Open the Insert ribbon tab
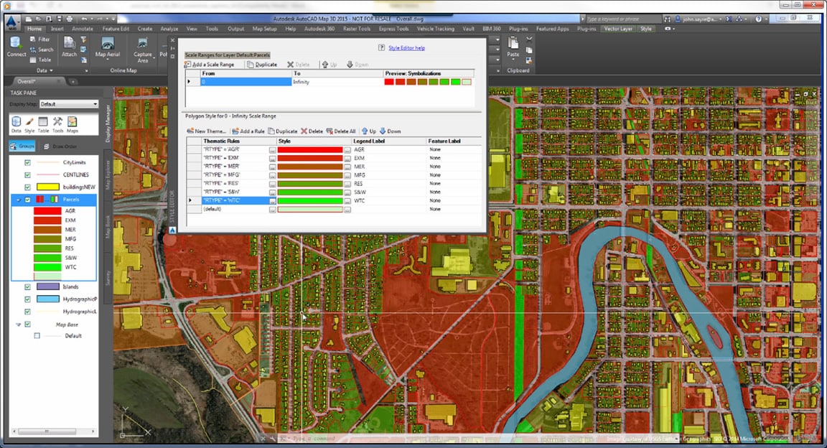Viewport: 827px width, 448px height. (57, 29)
